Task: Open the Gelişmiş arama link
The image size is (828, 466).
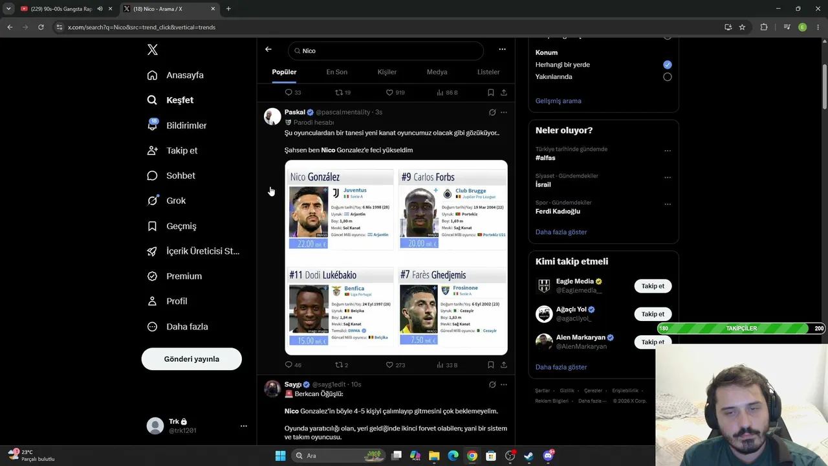Action: tap(558, 101)
